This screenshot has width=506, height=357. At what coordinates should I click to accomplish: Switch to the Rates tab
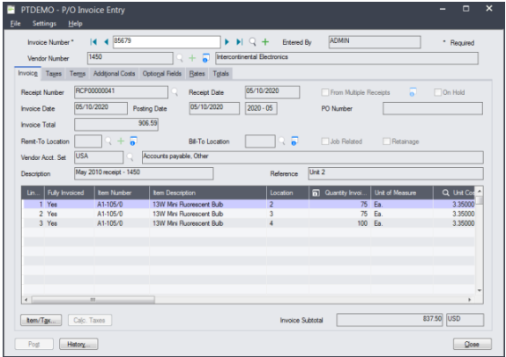coord(197,73)
